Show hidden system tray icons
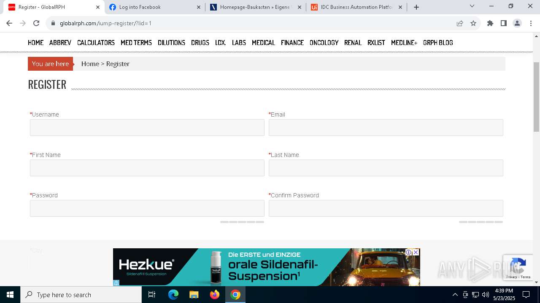 point(455,295)
